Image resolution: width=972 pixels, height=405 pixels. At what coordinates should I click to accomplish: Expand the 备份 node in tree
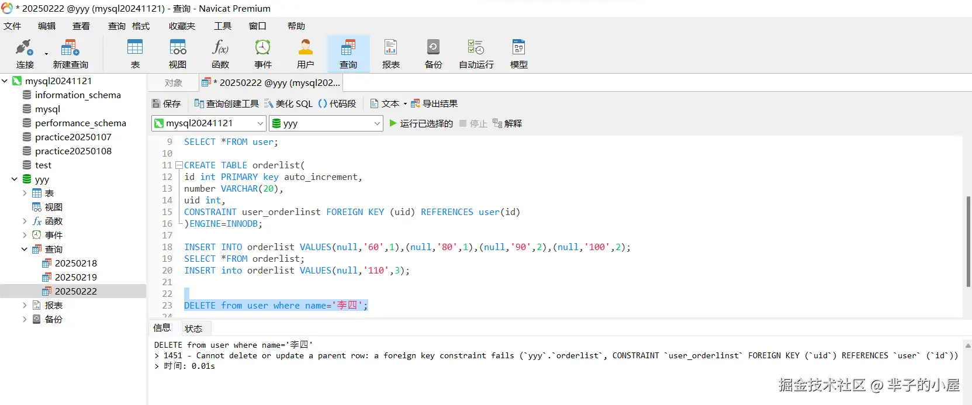[25, 319]
